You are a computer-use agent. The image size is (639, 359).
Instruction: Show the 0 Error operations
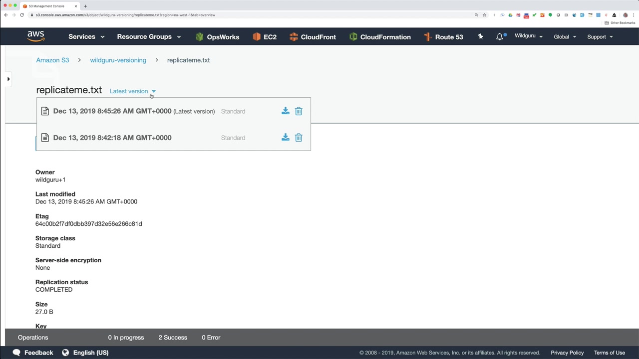(x=211, y=338)
